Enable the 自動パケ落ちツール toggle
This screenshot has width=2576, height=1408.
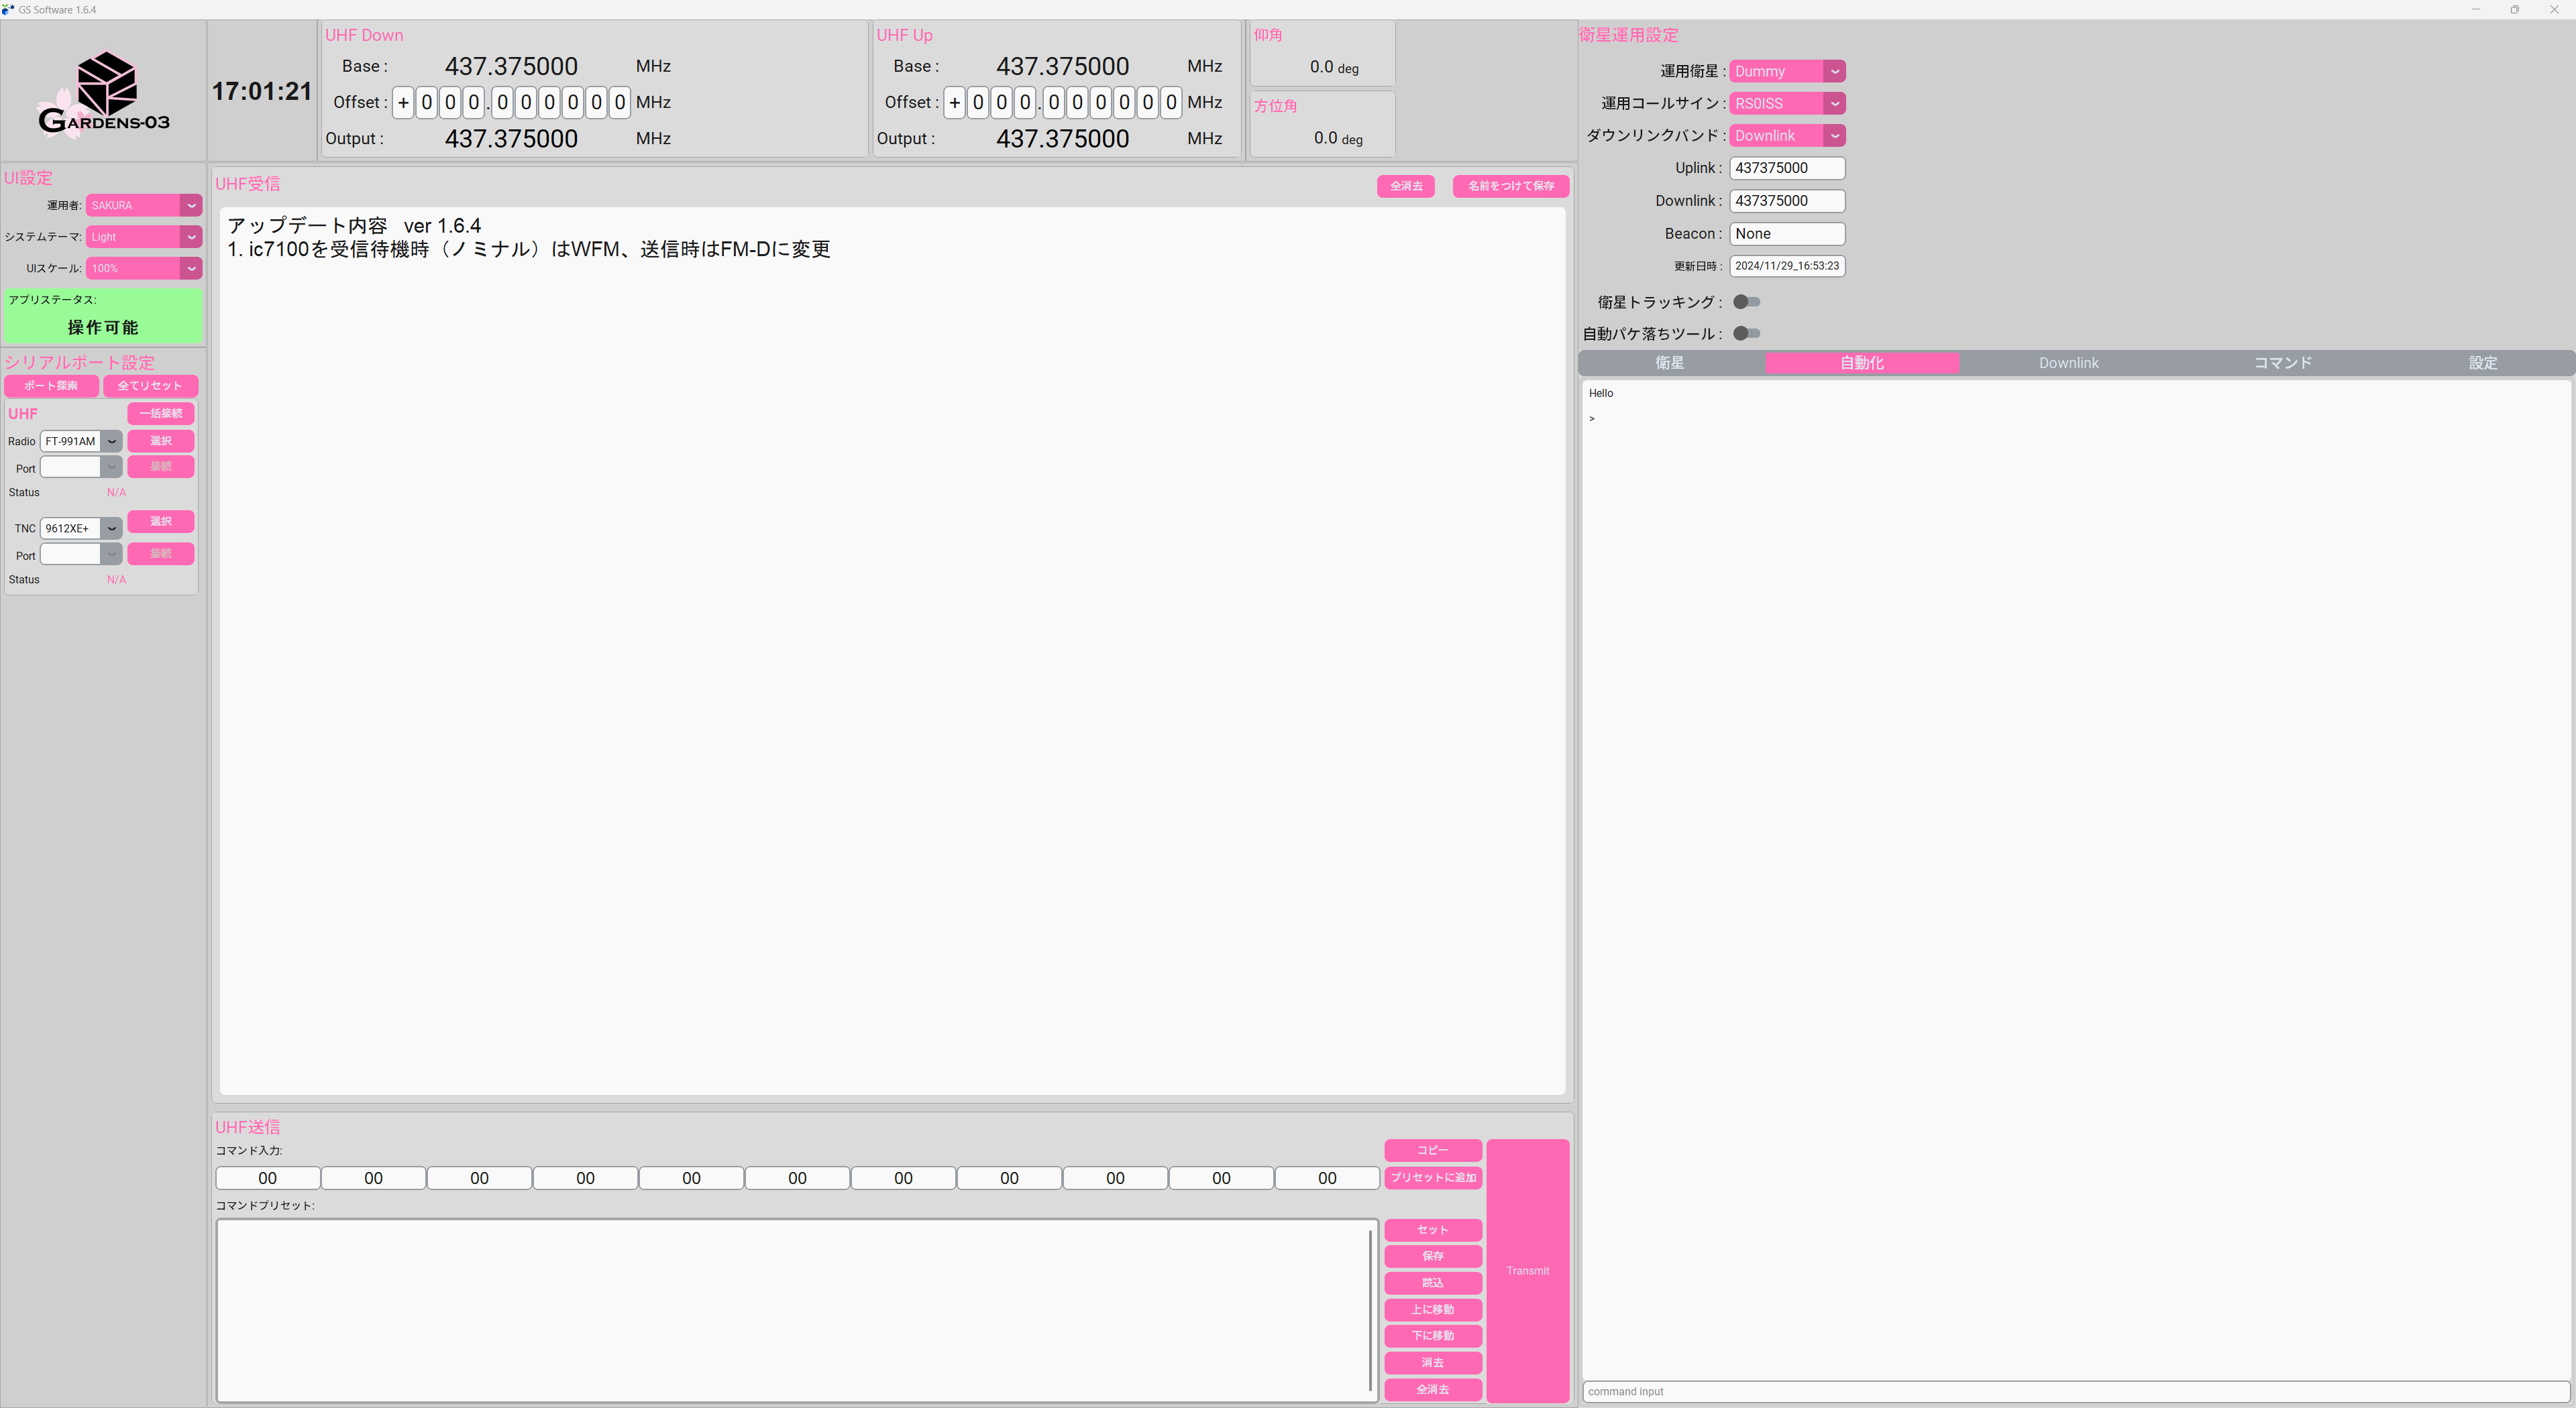[1746, 334]
